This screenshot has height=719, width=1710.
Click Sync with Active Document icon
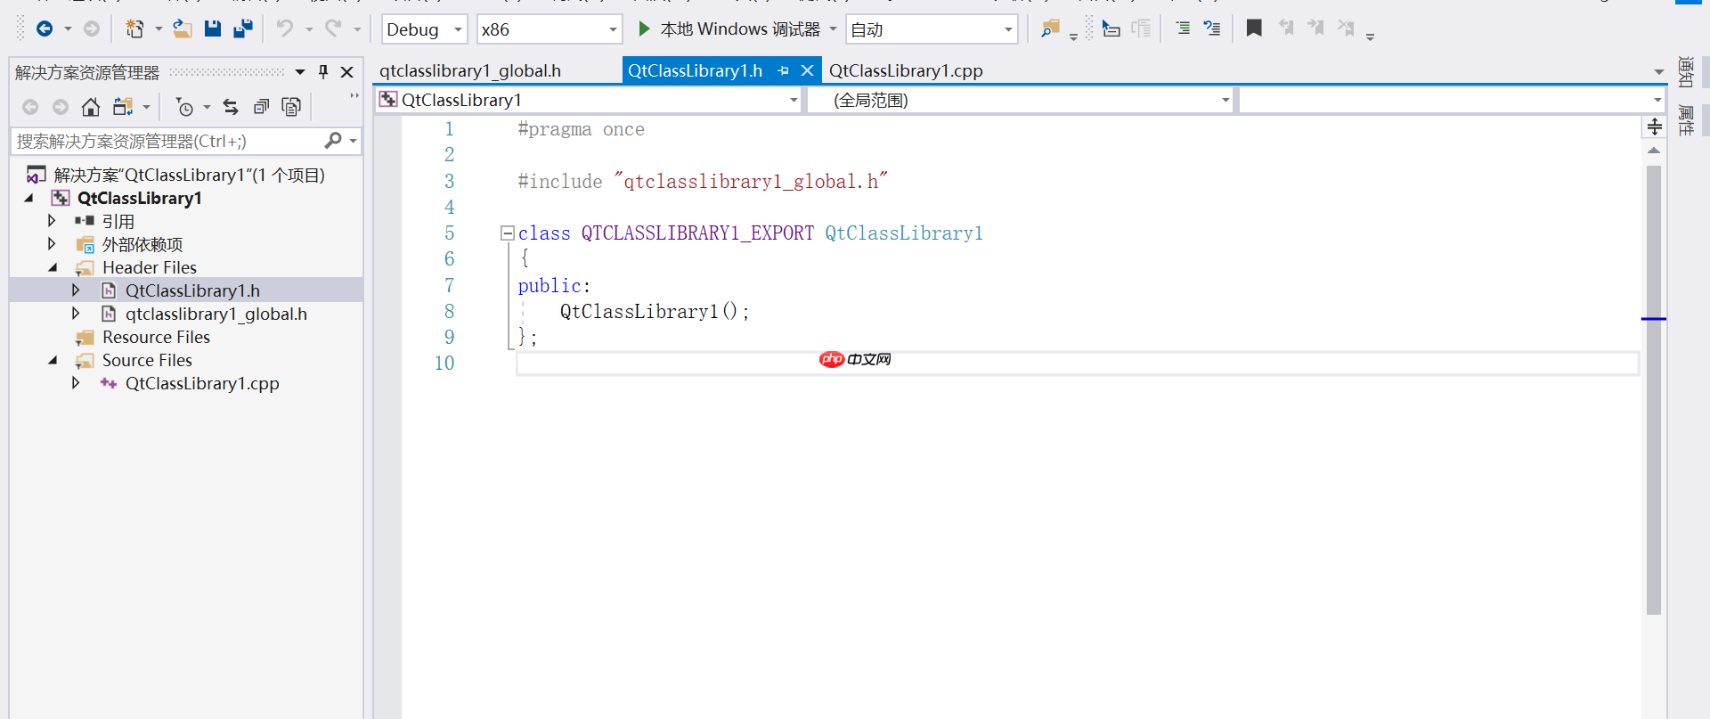[x=231, y=108]
